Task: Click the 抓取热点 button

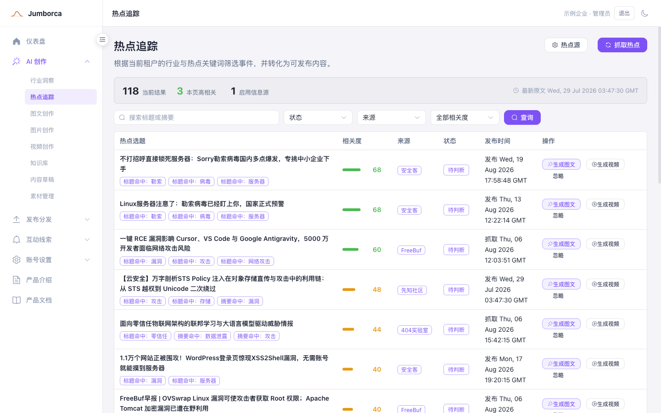Action: click(622, 45)
